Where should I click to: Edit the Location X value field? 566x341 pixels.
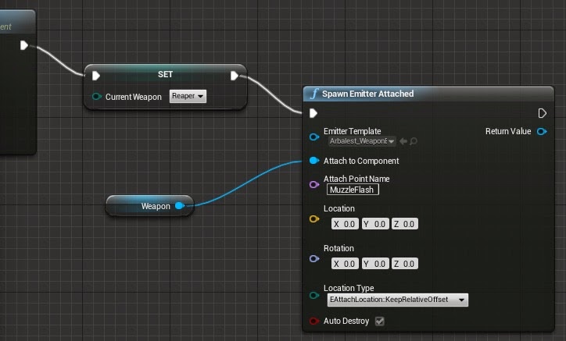(x=345, y=224)
